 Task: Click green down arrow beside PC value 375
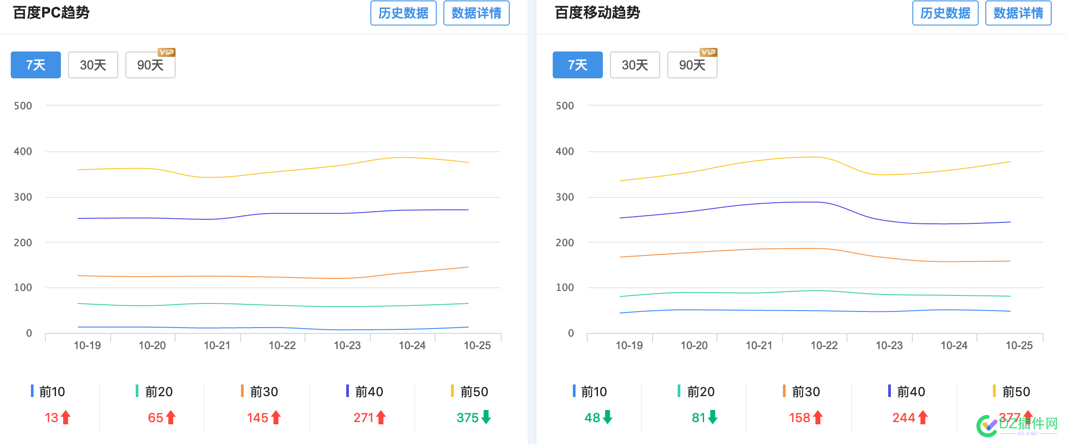486,417
